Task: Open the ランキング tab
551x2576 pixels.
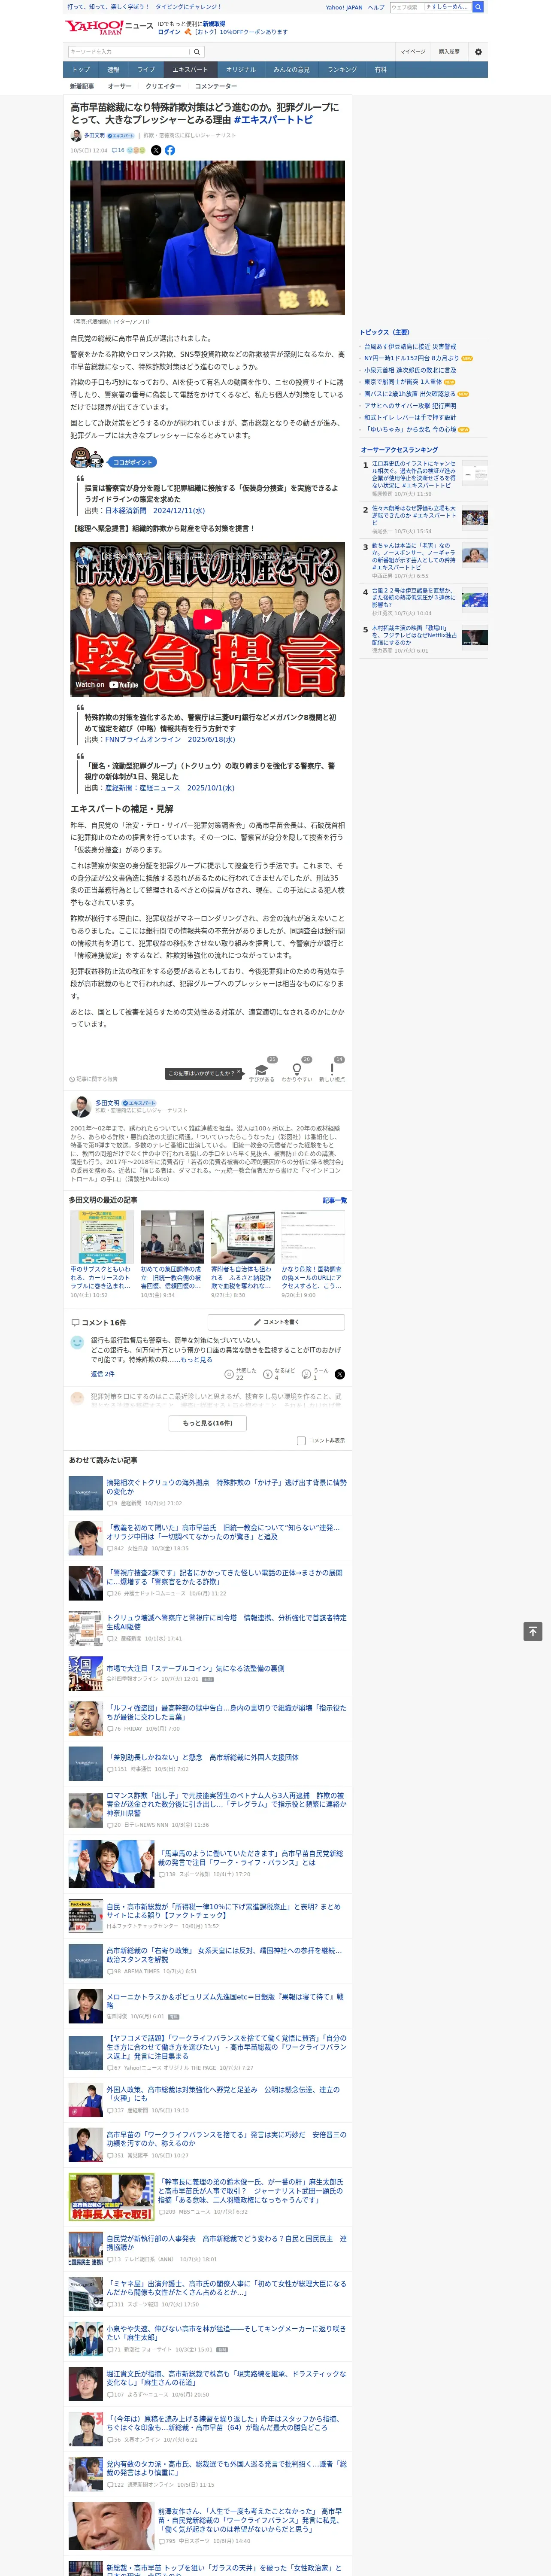Action: point(342,70)
